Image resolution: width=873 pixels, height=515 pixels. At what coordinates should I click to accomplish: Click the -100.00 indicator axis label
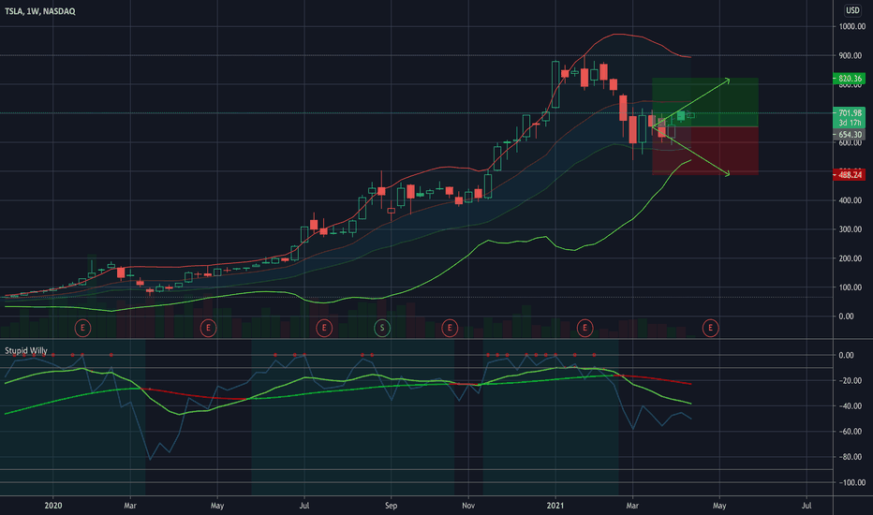[x=851, y=483]
